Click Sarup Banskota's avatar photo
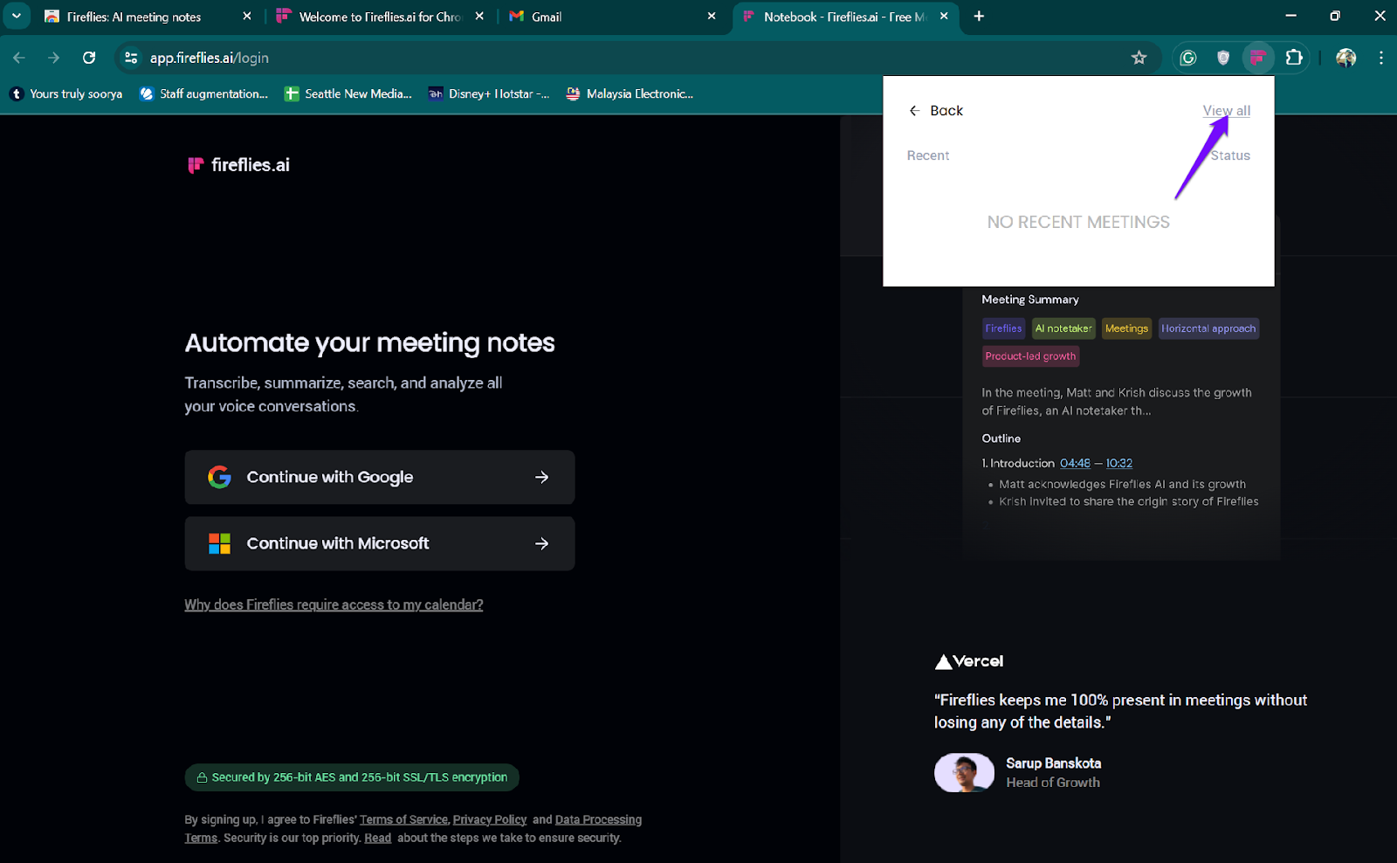1397x863 pixels. click(964, 773)
